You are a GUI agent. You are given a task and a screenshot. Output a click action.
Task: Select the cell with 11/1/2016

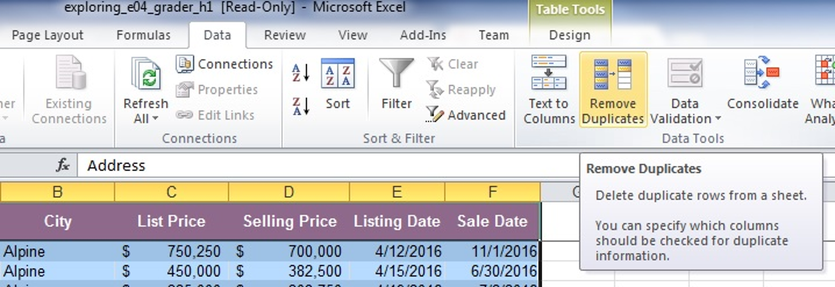click(493, 251)
